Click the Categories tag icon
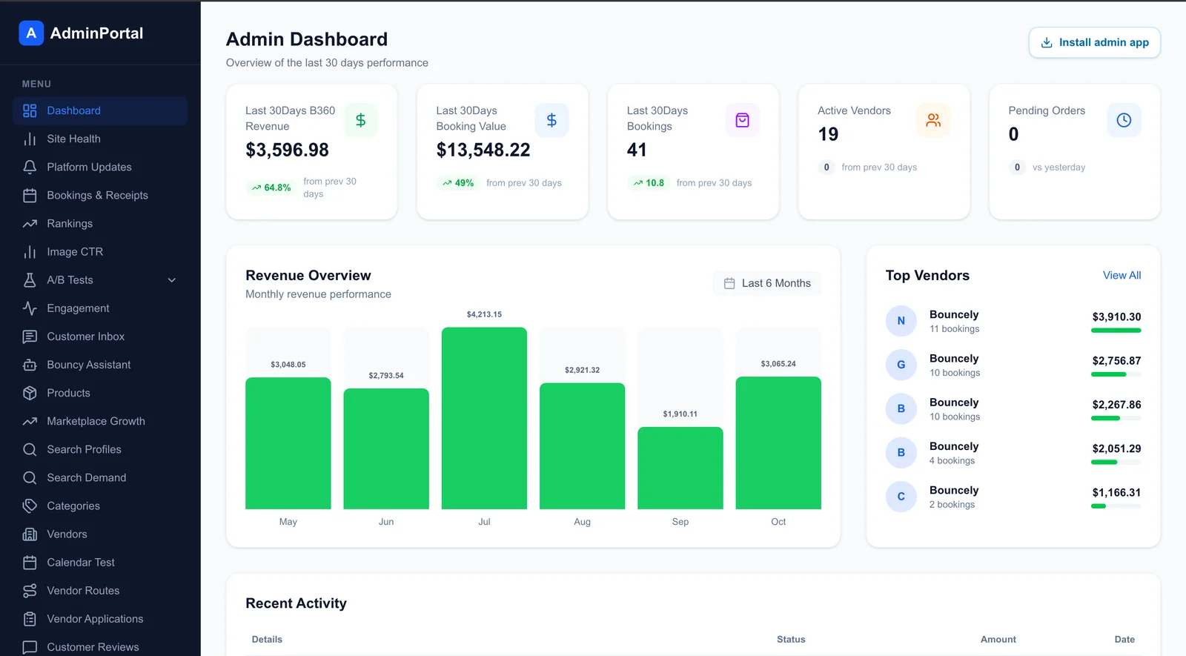 point(30,506)
